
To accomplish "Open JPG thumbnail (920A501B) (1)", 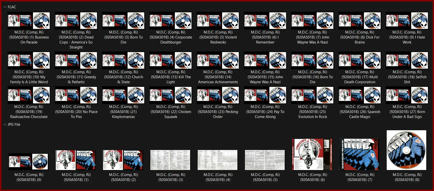I will [x=76, y=160].
